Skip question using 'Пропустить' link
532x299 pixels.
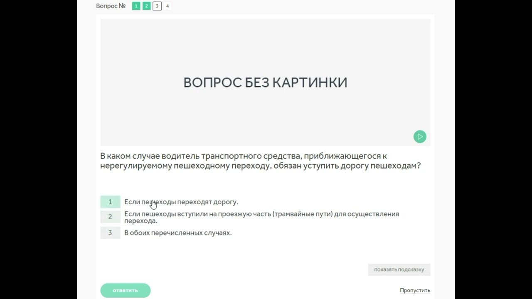click(x=415, y=290)
